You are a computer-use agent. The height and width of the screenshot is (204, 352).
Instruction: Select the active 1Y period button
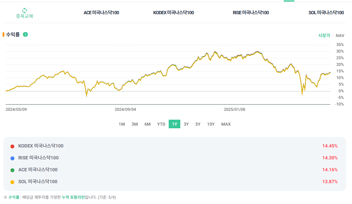pyautogui.click(x=174, y=124)
